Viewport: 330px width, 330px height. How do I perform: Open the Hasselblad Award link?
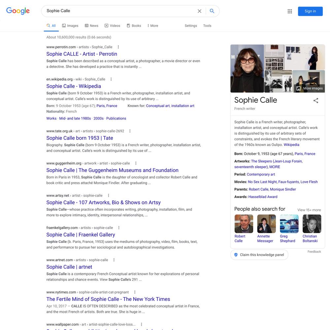(x=263, y=197)
